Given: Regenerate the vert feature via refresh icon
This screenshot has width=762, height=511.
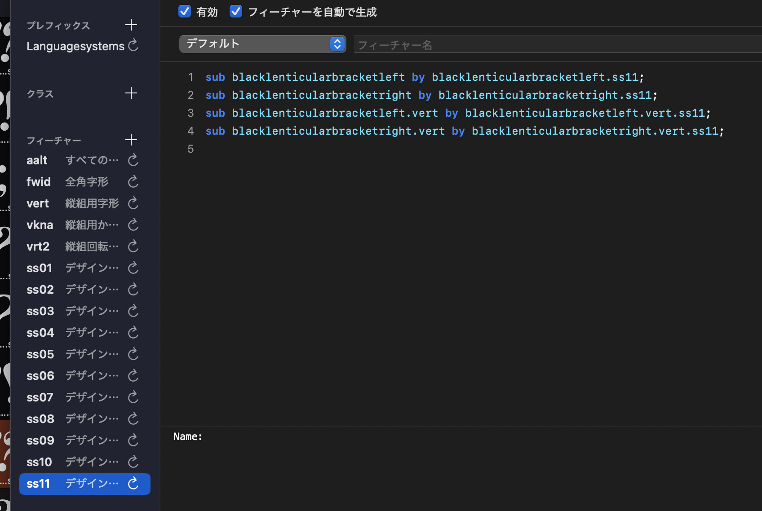Looking at the screenshot, I should (x=133, y=203).
